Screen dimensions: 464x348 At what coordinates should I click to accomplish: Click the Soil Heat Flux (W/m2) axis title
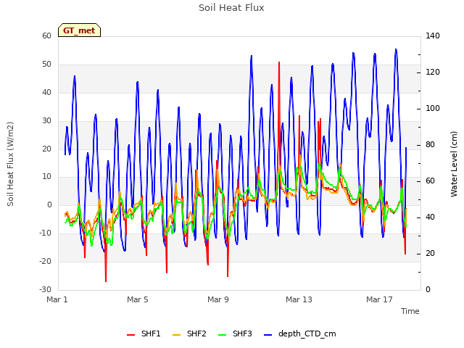click(x=10, y=165)
